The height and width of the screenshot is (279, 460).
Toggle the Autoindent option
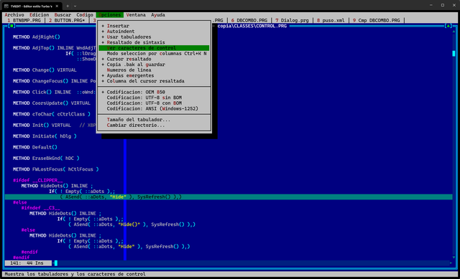pyautogui.click(x=154, y=32)
